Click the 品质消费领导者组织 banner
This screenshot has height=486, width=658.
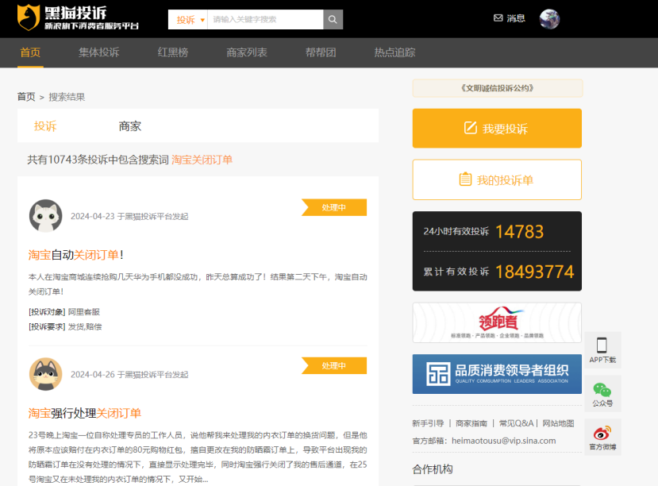coord(497,374)
